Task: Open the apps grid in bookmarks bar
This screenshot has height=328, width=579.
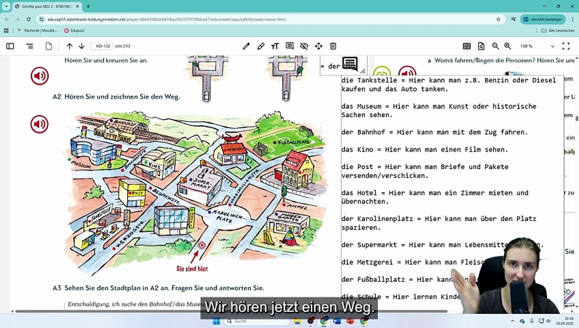Action: pos(6,31)
